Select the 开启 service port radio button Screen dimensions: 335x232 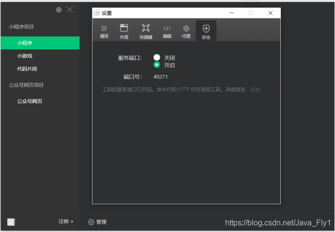pyautogui.click(x=157, y=65)
